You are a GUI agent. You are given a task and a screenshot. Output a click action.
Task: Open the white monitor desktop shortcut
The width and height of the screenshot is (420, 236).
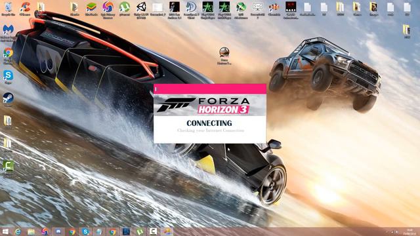coord(257,10)
